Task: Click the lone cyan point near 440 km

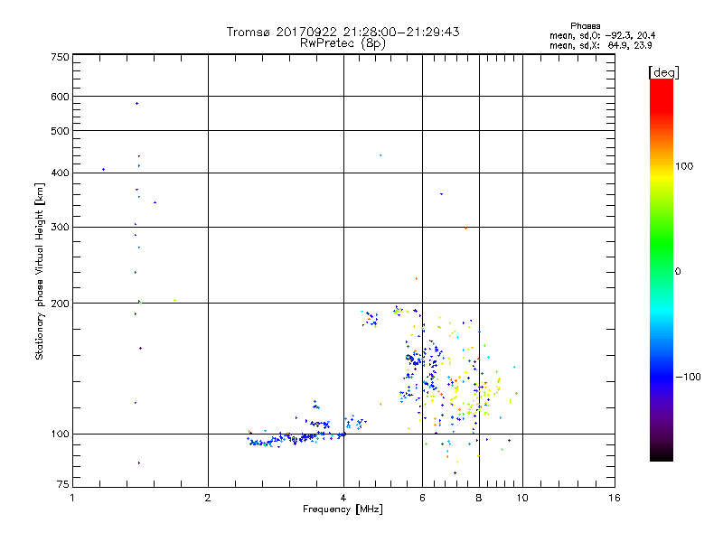Action: point(380,155)
